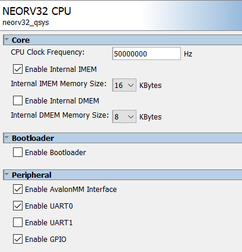Check Enable Internal DMEM checkbox
This screenshot has height=252, width=242.
coord(18,100)
